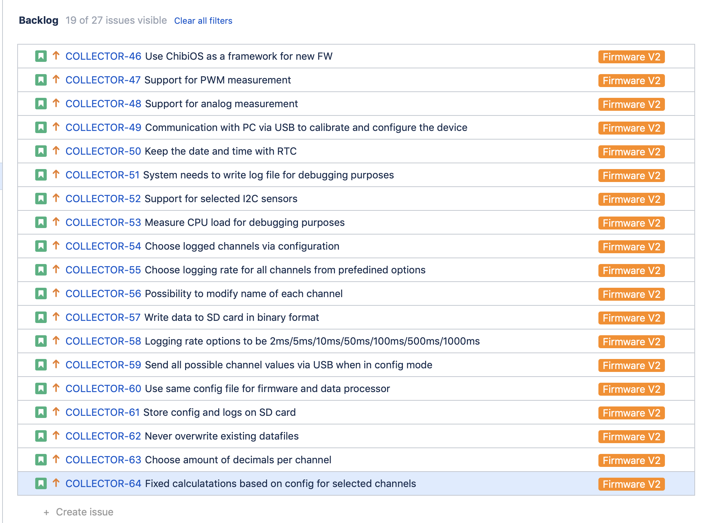Select 'Choose logged channels via configuration' row
The image size is (703, 523).
pos(356,246)
